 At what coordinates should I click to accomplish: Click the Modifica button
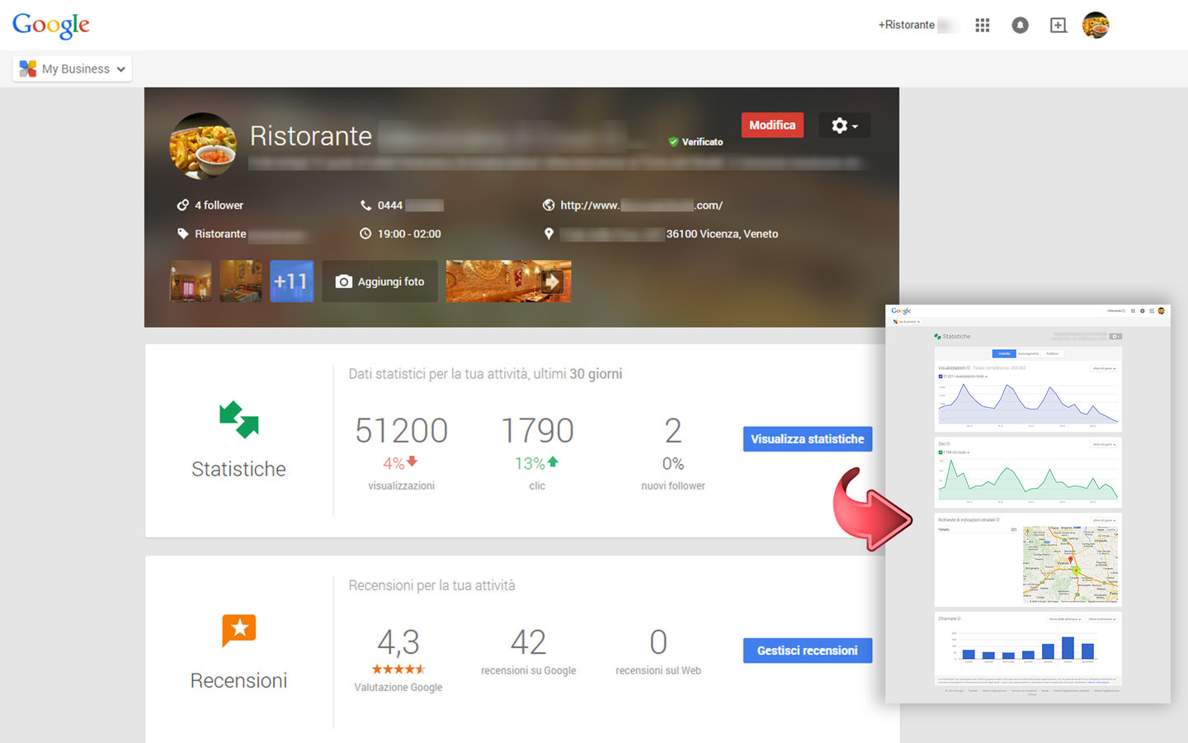coord(772,125)
